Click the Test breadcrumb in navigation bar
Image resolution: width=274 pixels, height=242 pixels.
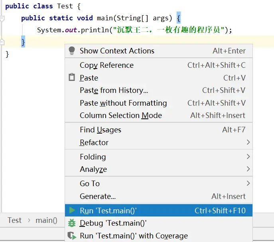pyautogui.click(x=14, y=220)
